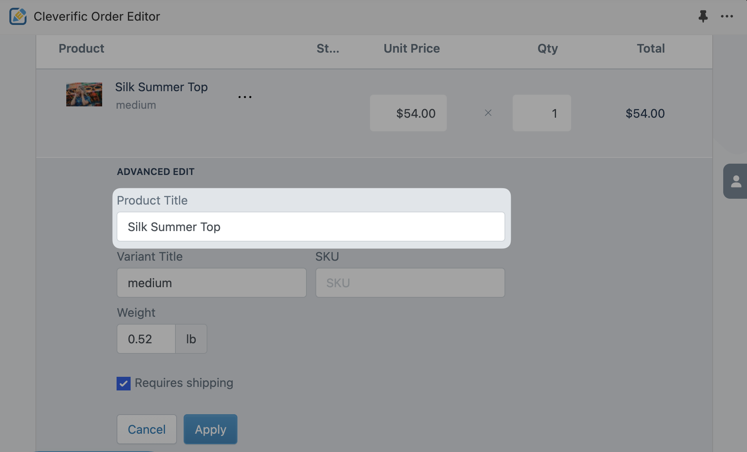Click into the empty SKU field
747x452 pixels.
[x=410, y=283]
